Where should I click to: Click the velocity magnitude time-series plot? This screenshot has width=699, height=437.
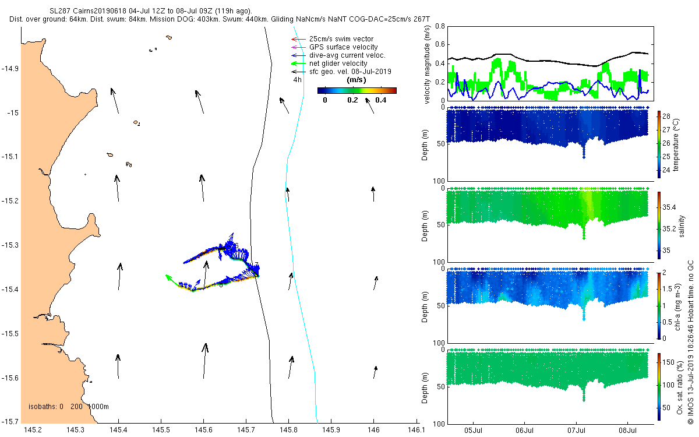(x=550, y=63)
